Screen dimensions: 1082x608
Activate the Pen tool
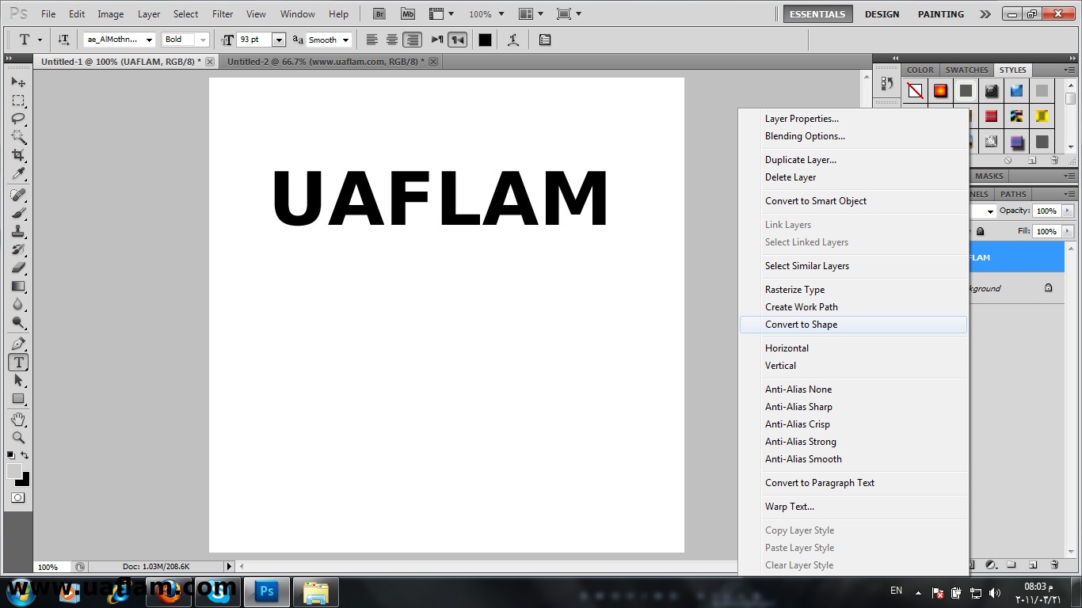[17, 344]
